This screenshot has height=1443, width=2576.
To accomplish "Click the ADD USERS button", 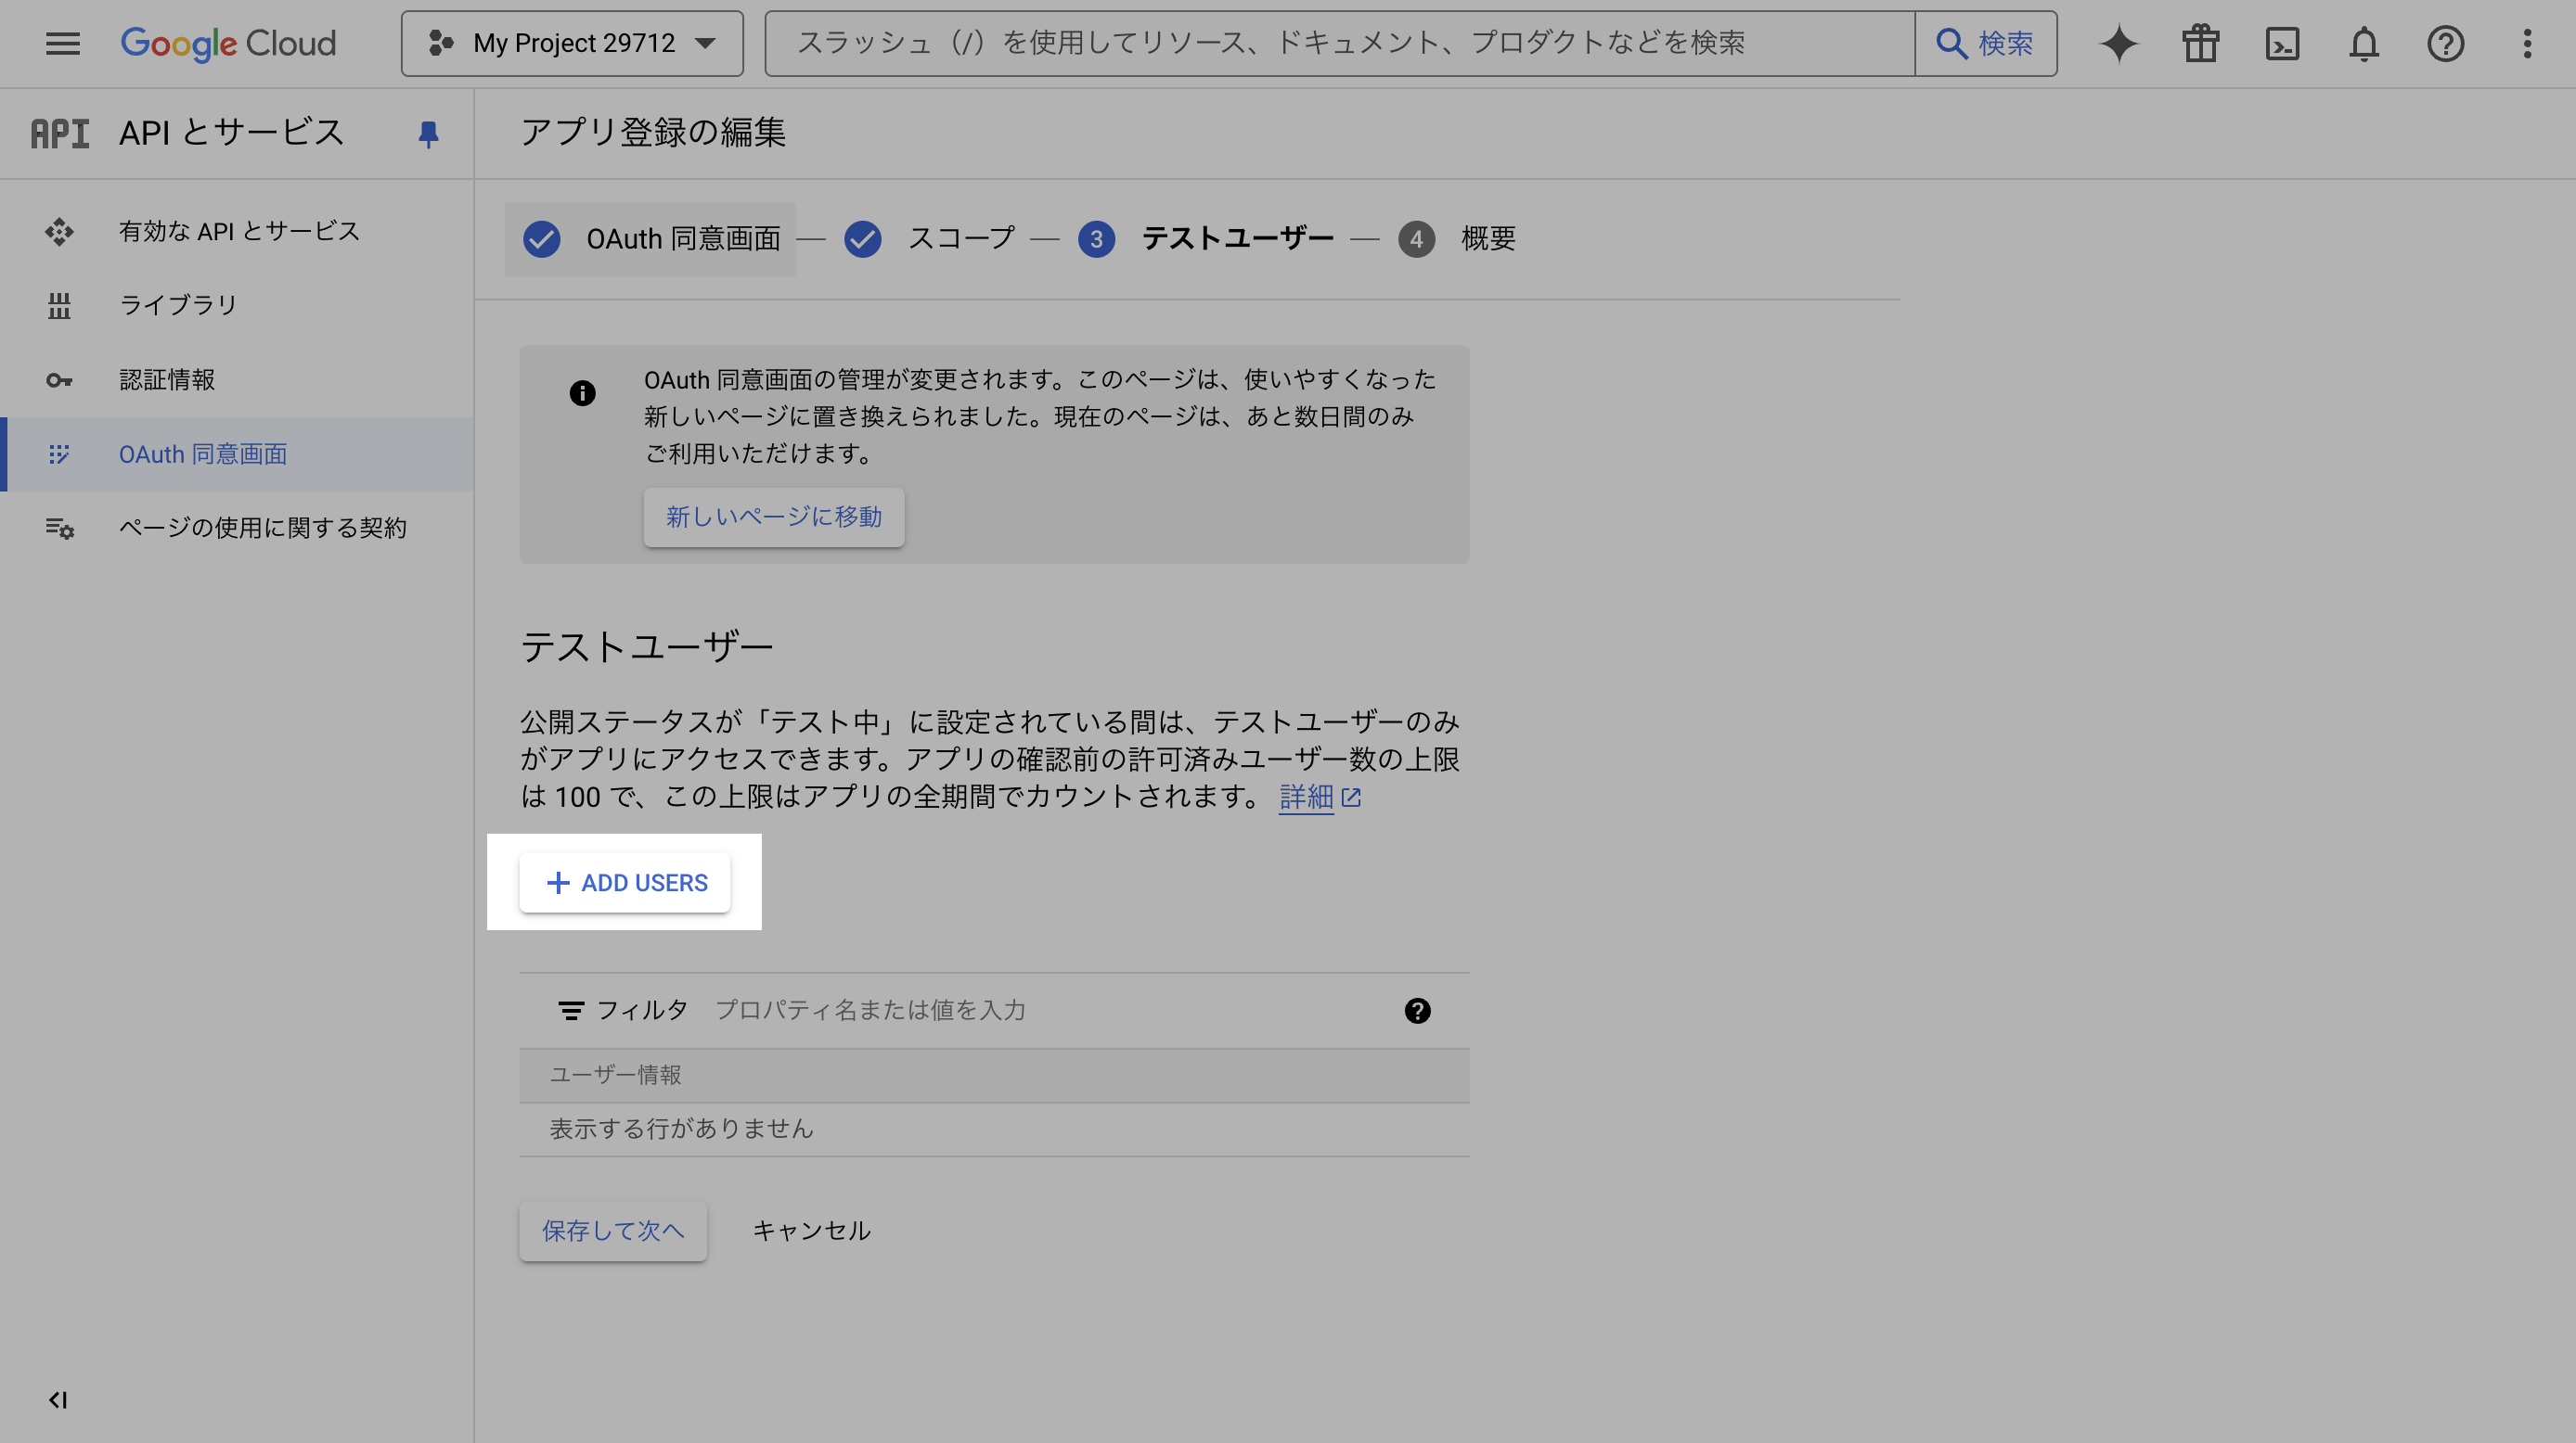I will coord(625,882).
